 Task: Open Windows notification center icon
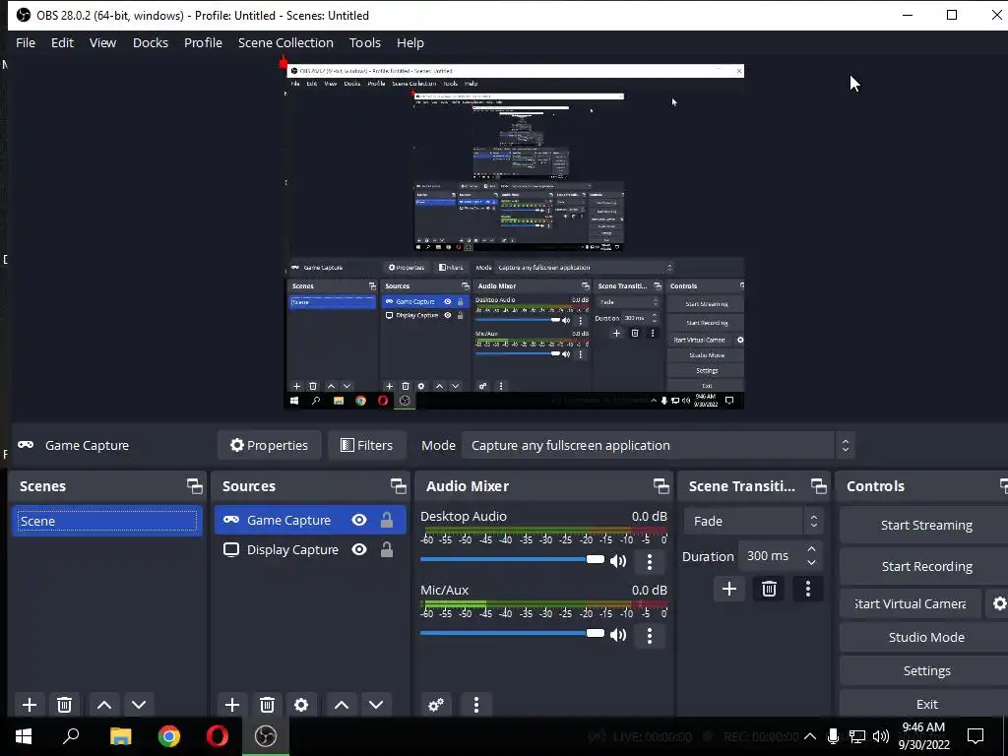tap(976, 736)
